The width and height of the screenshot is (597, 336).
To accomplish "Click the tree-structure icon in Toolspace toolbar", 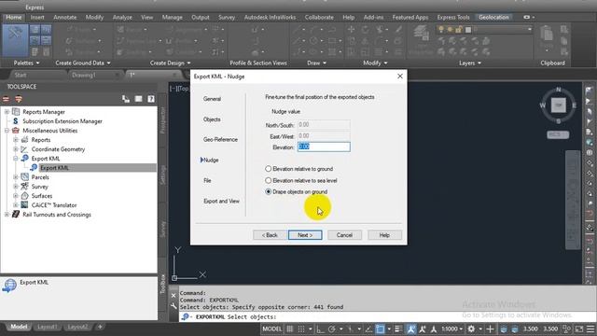I will pos(126,99).
